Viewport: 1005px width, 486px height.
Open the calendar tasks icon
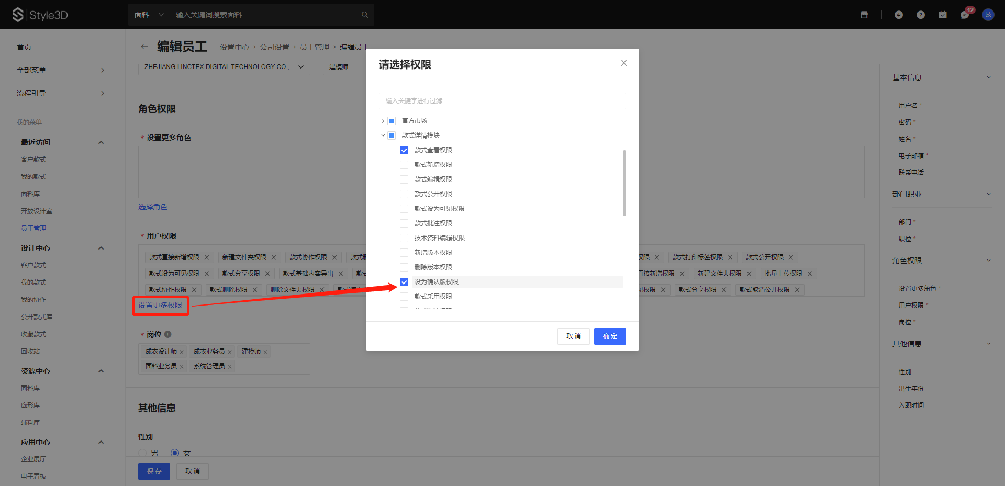[943, 15]
